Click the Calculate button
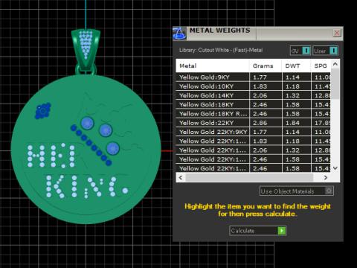The height and width of the screenshot is (268, 357). (257, 231)
